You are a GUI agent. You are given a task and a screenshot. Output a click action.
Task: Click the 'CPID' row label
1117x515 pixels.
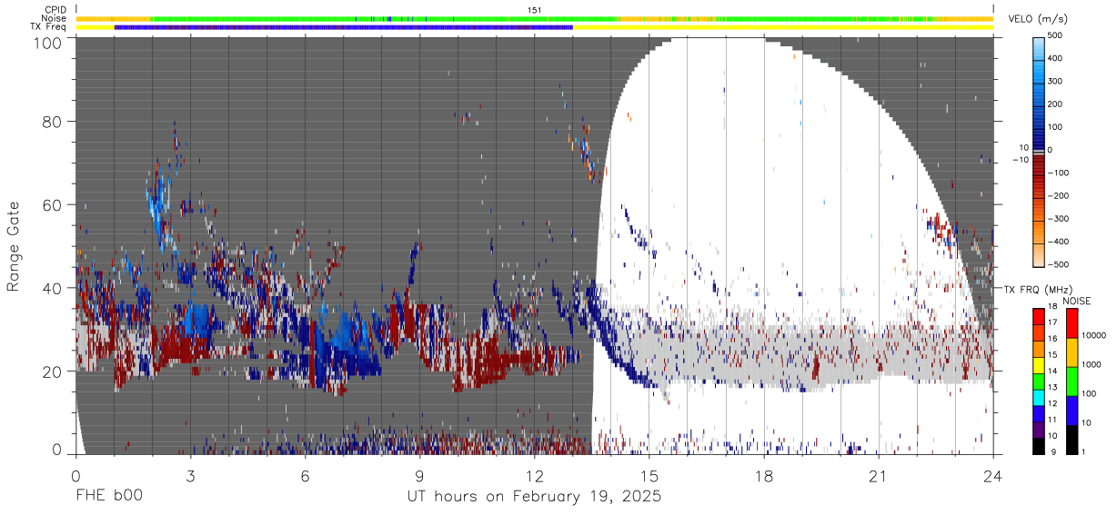pos(55,10)
